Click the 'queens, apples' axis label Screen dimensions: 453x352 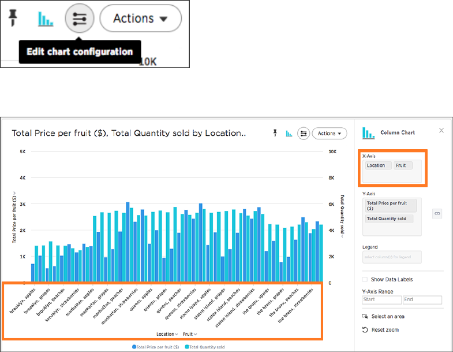pos(141,299)
